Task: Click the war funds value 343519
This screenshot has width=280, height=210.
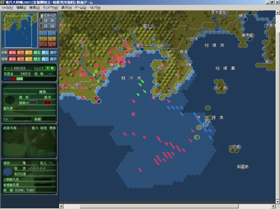Action: (x=25, y=74)
